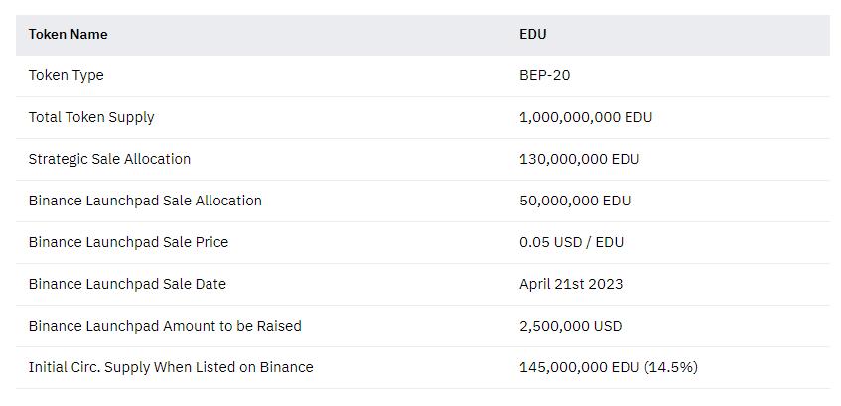
Task: Select the Total Token Supply label
Action: (x=91, y=117)
